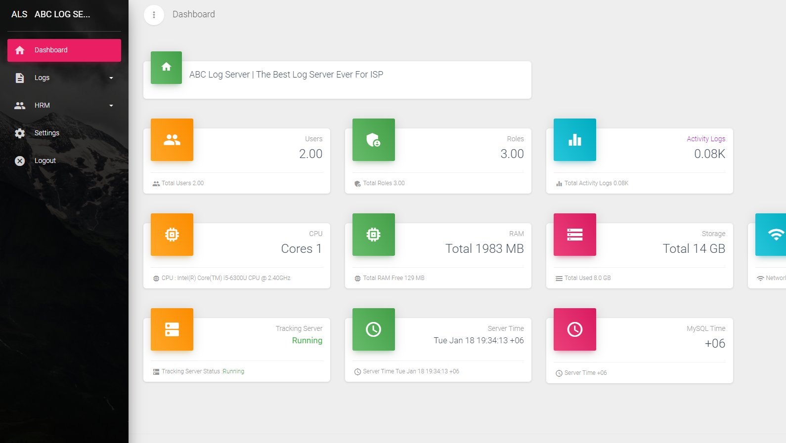
Task: Expand the HRM submenu arrow
Action: (111, 106)
